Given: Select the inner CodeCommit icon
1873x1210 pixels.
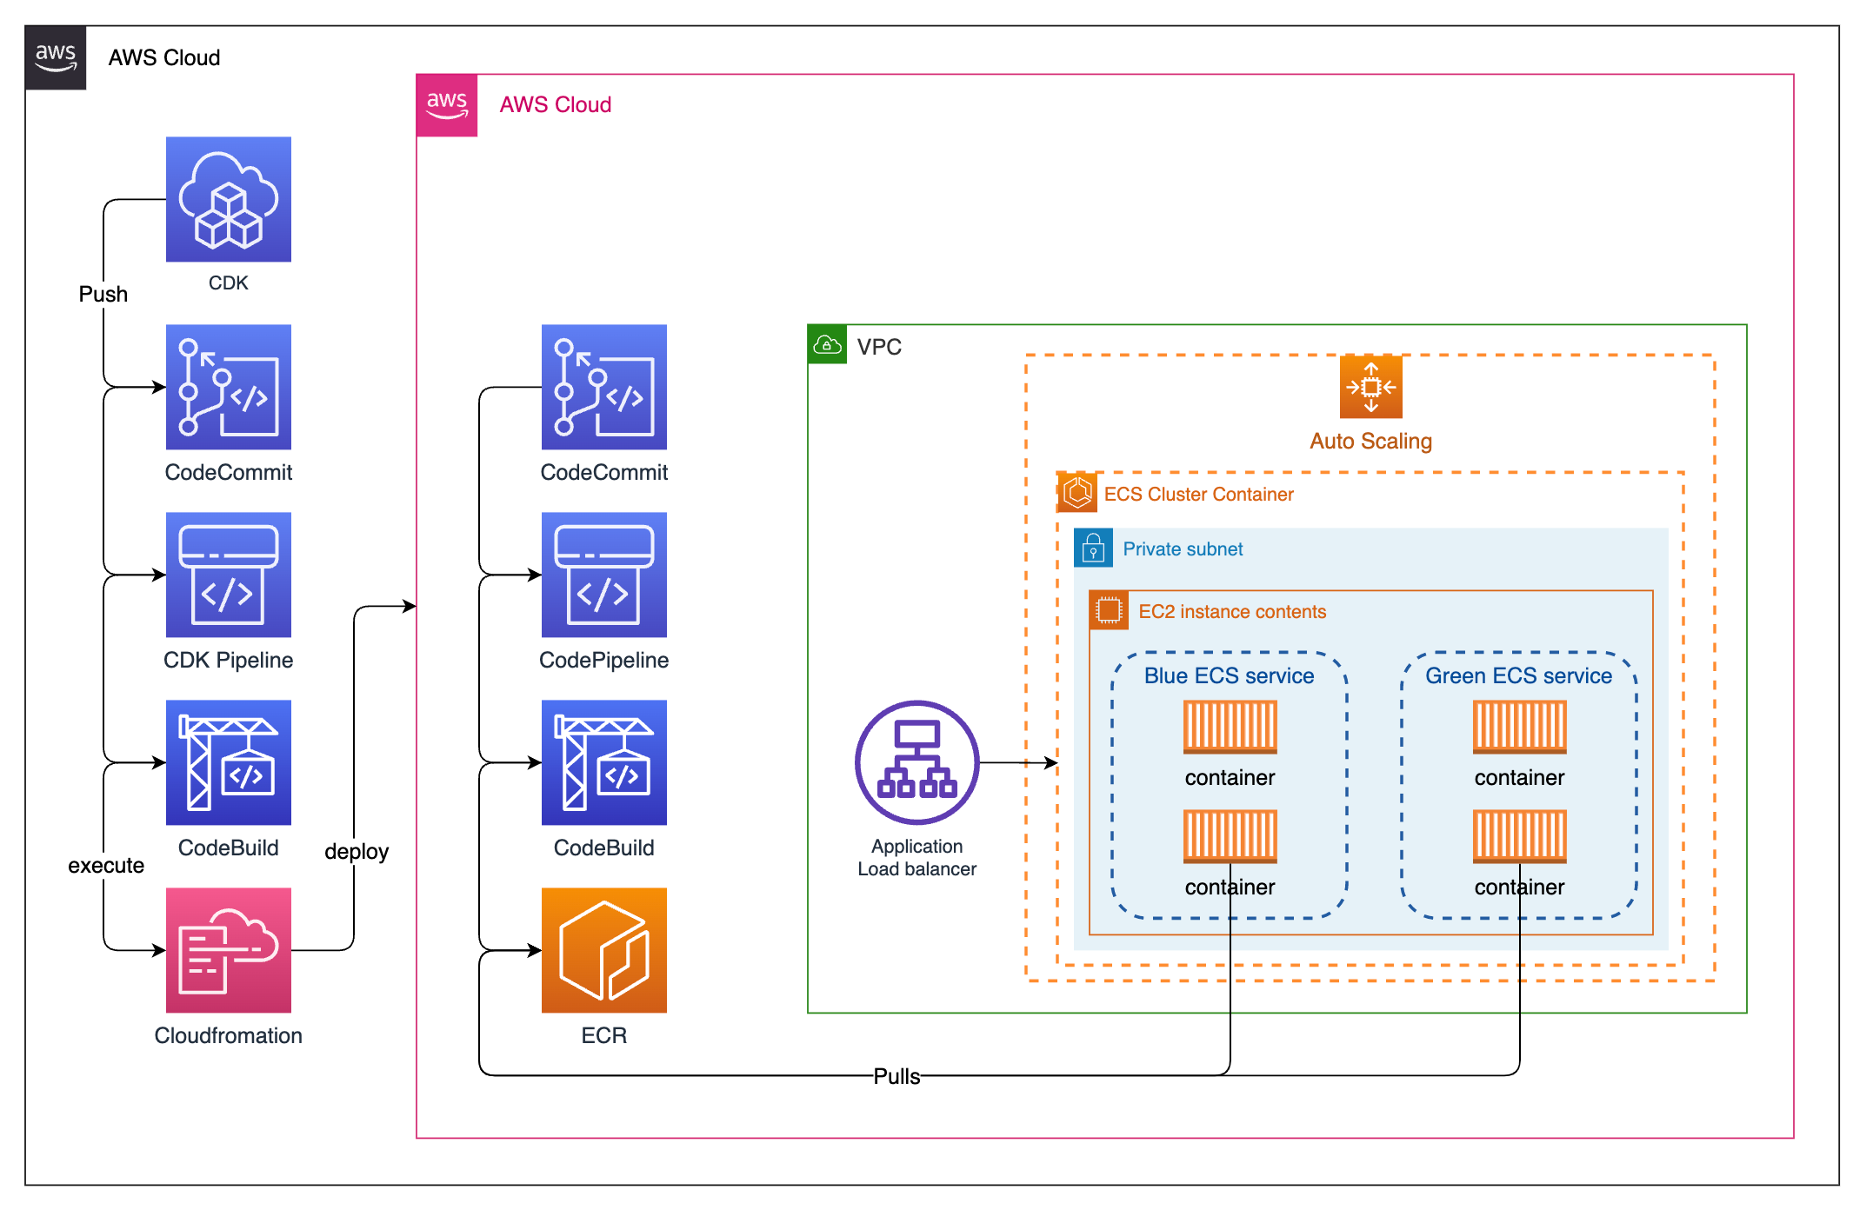Looking at the screenshot, I should coord(604,387).
